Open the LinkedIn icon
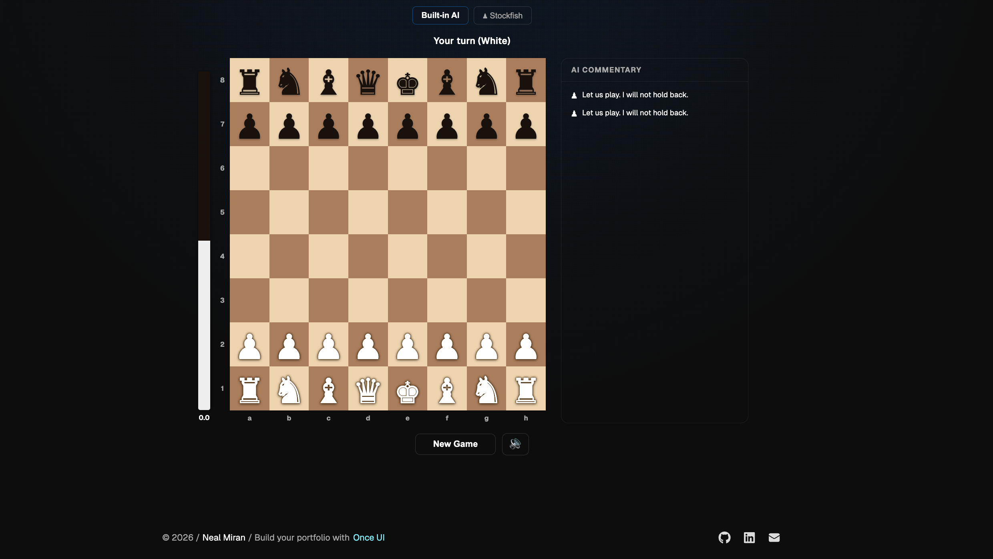This screenshot has height=559, width=993. (749, 538)
